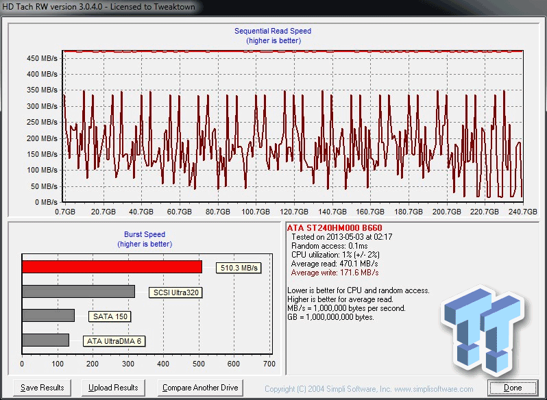This screenshot has height=400, width=547.
Task: Click the gray SCSI Ultra320 bar
Action: [78, 292]
